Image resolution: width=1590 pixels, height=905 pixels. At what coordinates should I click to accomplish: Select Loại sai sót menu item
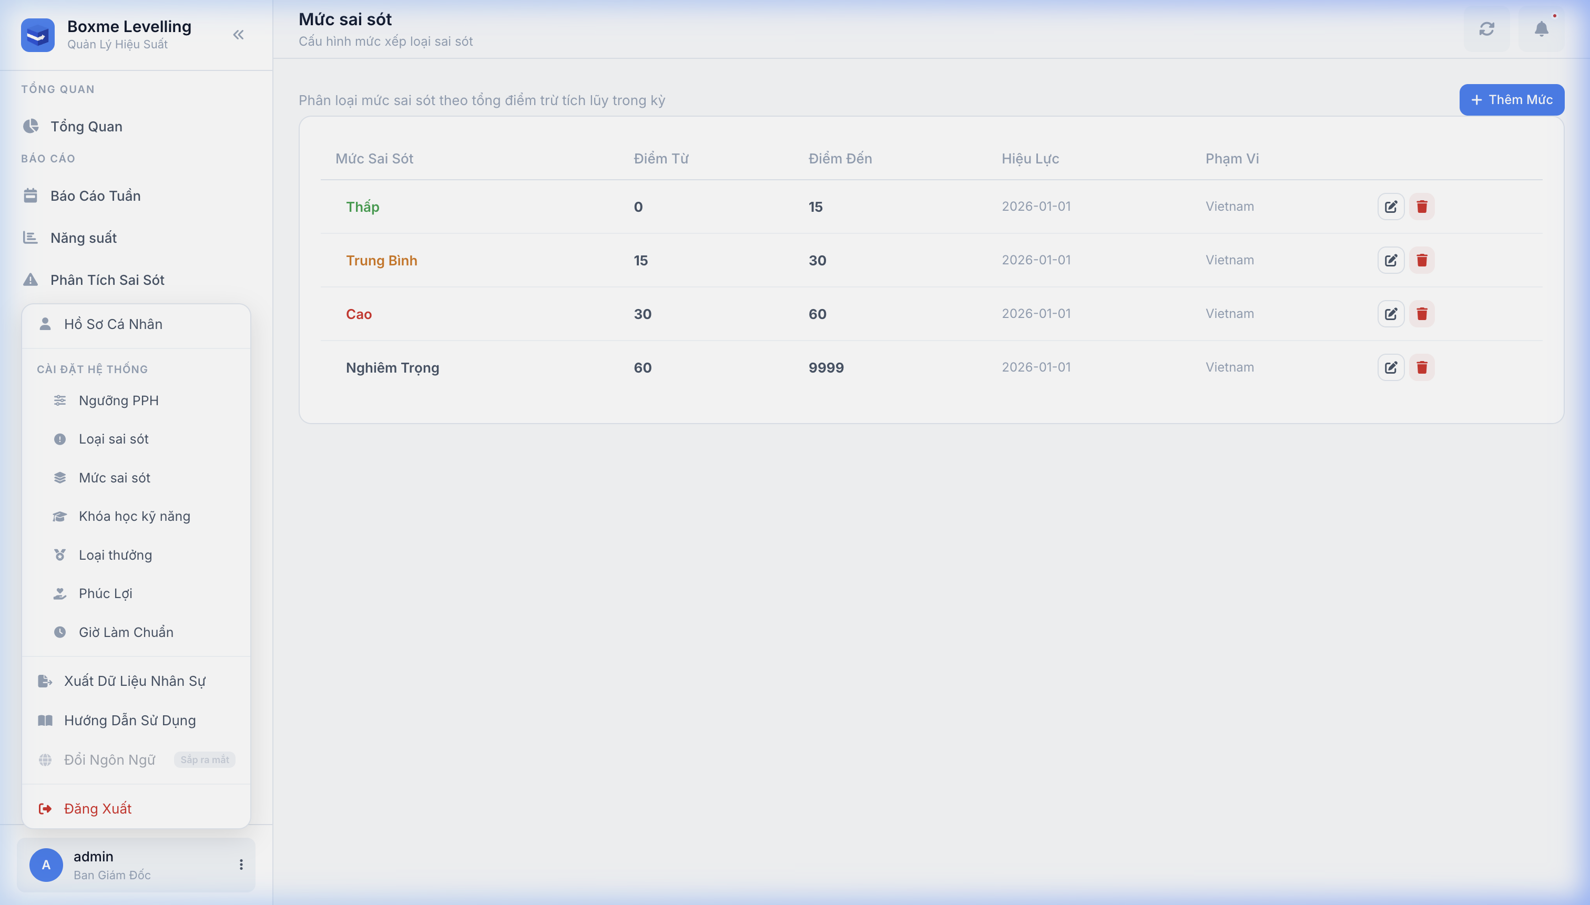click(113, 439)
